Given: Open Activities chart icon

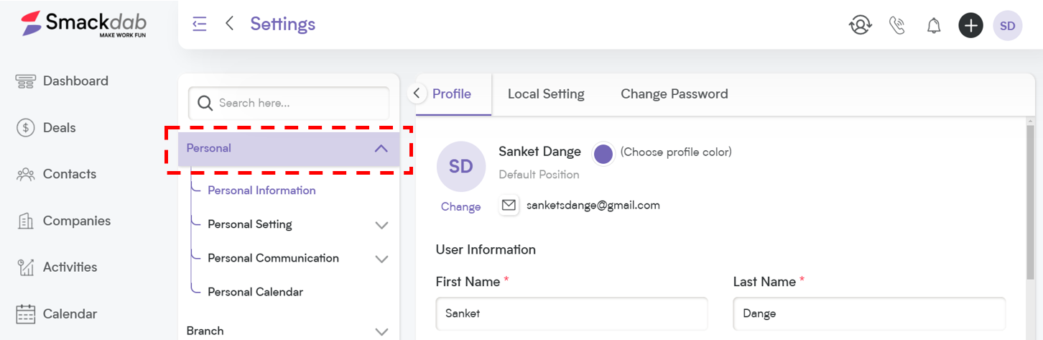Looking at the screenshot, I should pos(26,267).
